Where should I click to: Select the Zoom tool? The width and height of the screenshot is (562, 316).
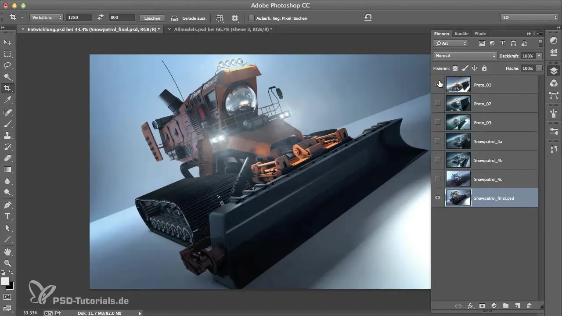[x=7, y=263]
